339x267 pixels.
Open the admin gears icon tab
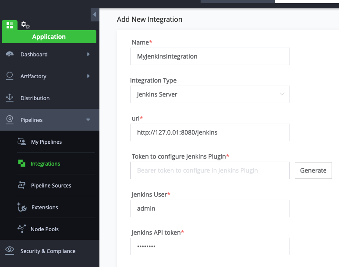click(x=25, y=25)
